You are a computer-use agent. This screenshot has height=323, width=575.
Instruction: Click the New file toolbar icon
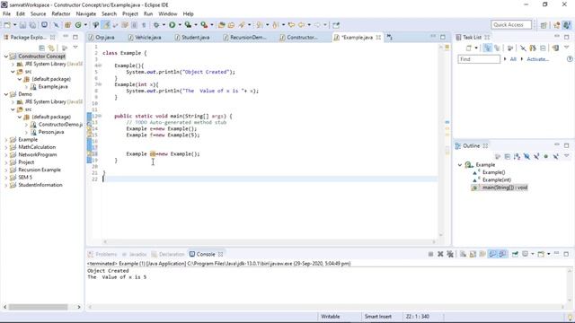click(x=7, y=25)
